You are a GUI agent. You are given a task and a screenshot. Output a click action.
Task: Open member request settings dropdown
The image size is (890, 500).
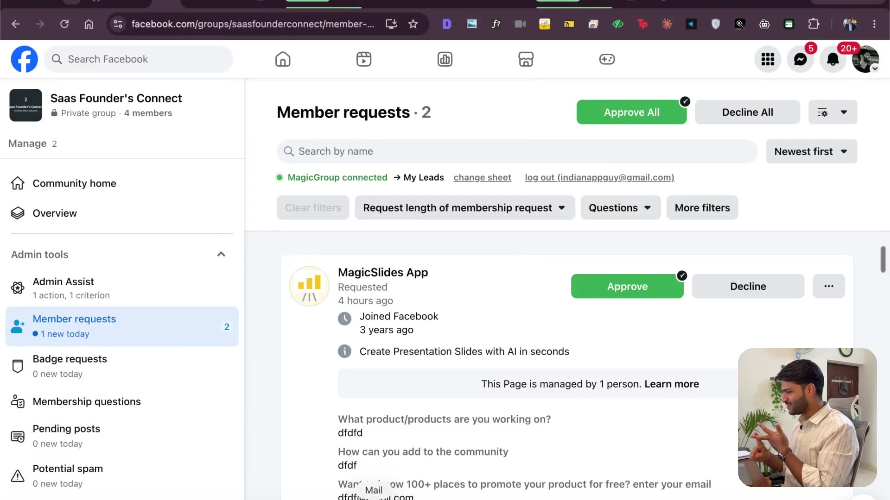833,112
